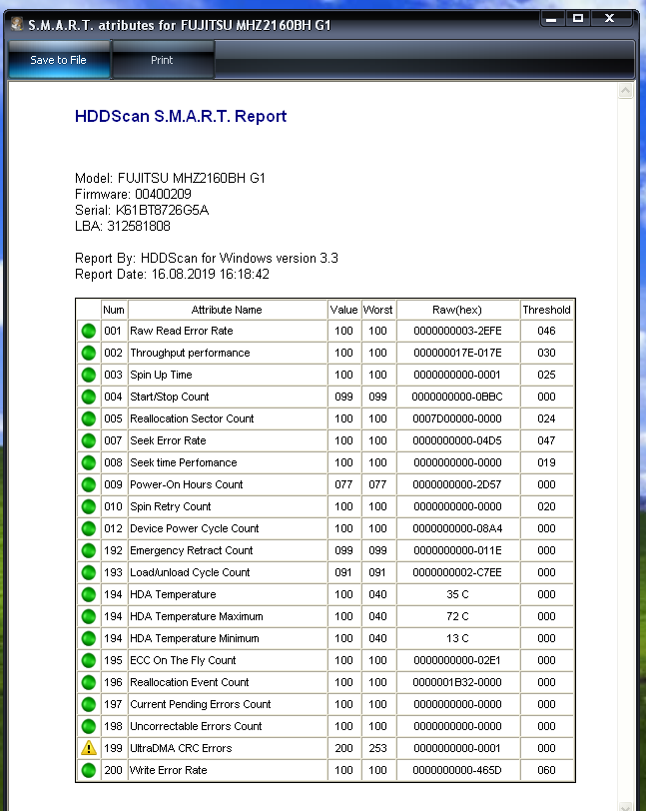Click green status icon for HDA Temperature Maximum

89,616
